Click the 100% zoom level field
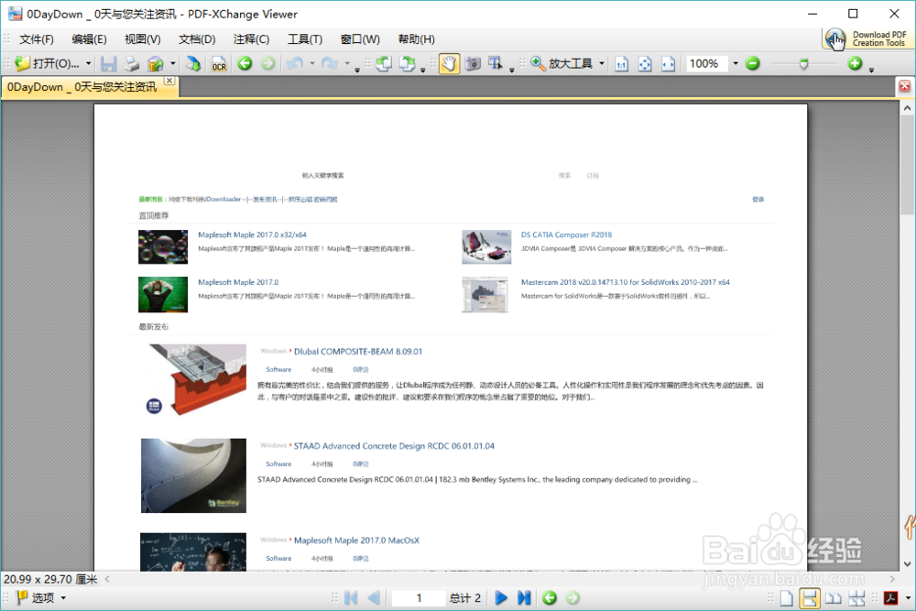This screenshot has width=916, height=611. tap(707, 63)
